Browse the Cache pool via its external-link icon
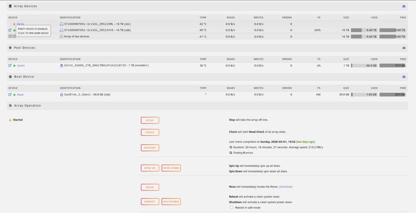Image resolution: width=416 pixels, height=213 pixels. click(x=10, y=65)
